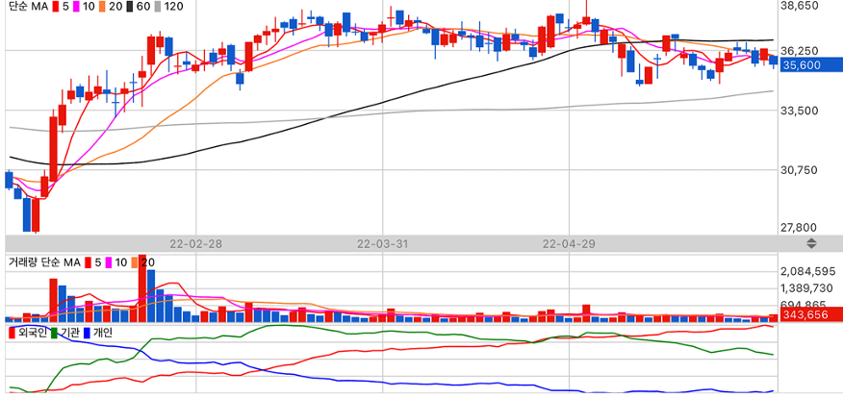Click the 2,084,595 volume axis label
The image size is (843, 398).
tap(807, 272)
